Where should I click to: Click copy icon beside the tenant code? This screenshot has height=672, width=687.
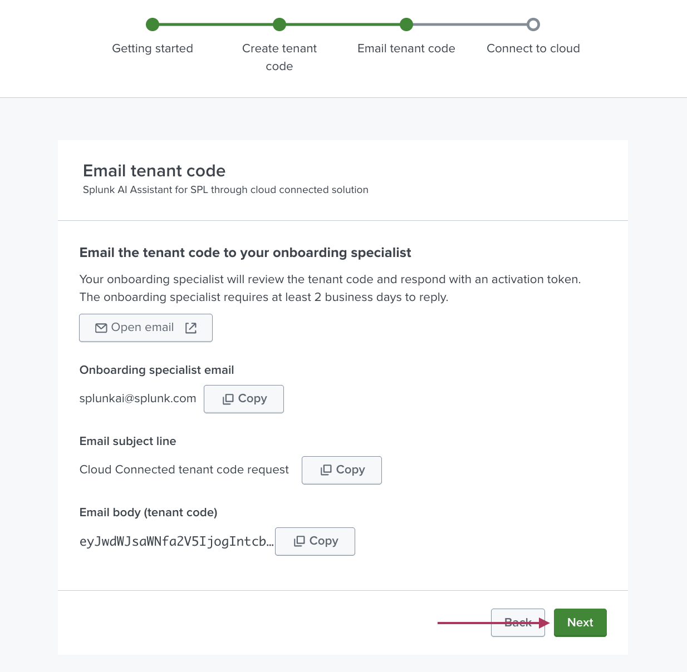[x=299, y=541]
